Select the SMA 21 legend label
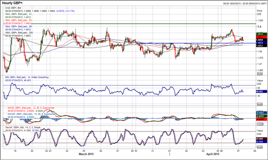The width and height of the screenshot is (268, 160). pos(19,14)
